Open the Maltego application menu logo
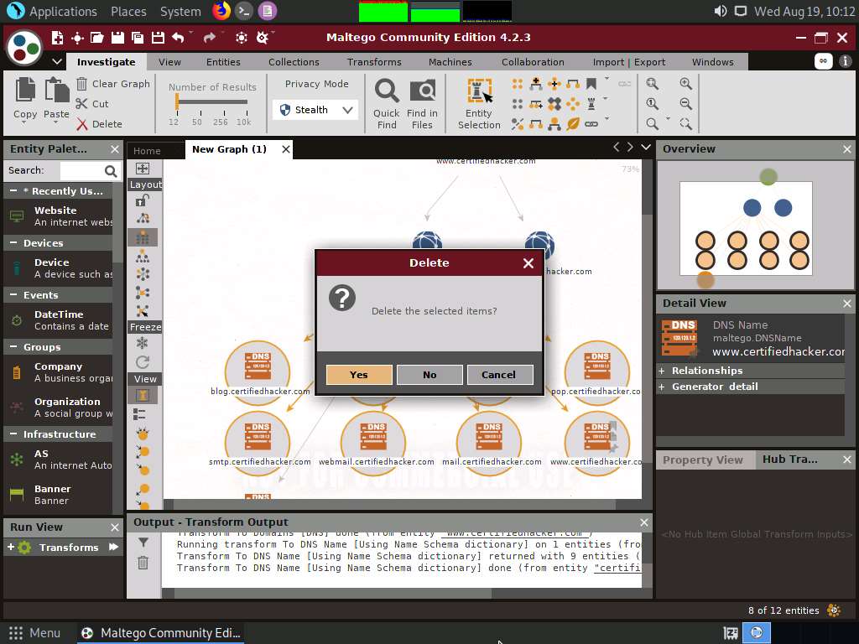Screen dimensions: 859x644 pos(24,47)
